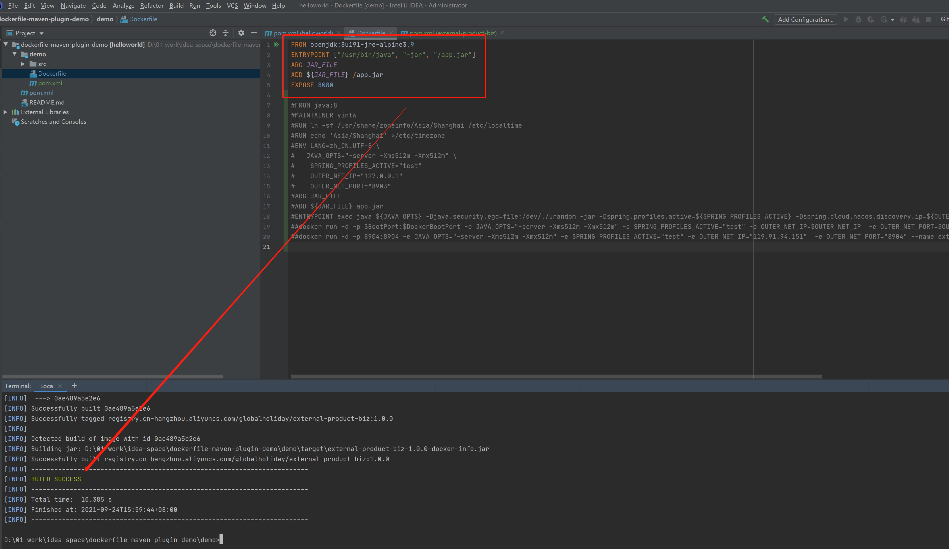This screenshot has height=549, width=949.
Task: Open Project panel settings gear
Action: click(x=241, y=33)
